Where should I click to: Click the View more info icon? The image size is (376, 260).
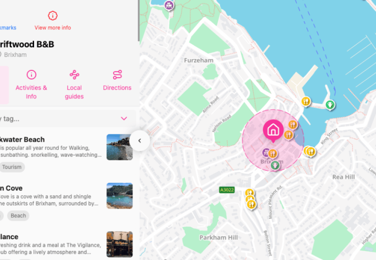[52, 16]
